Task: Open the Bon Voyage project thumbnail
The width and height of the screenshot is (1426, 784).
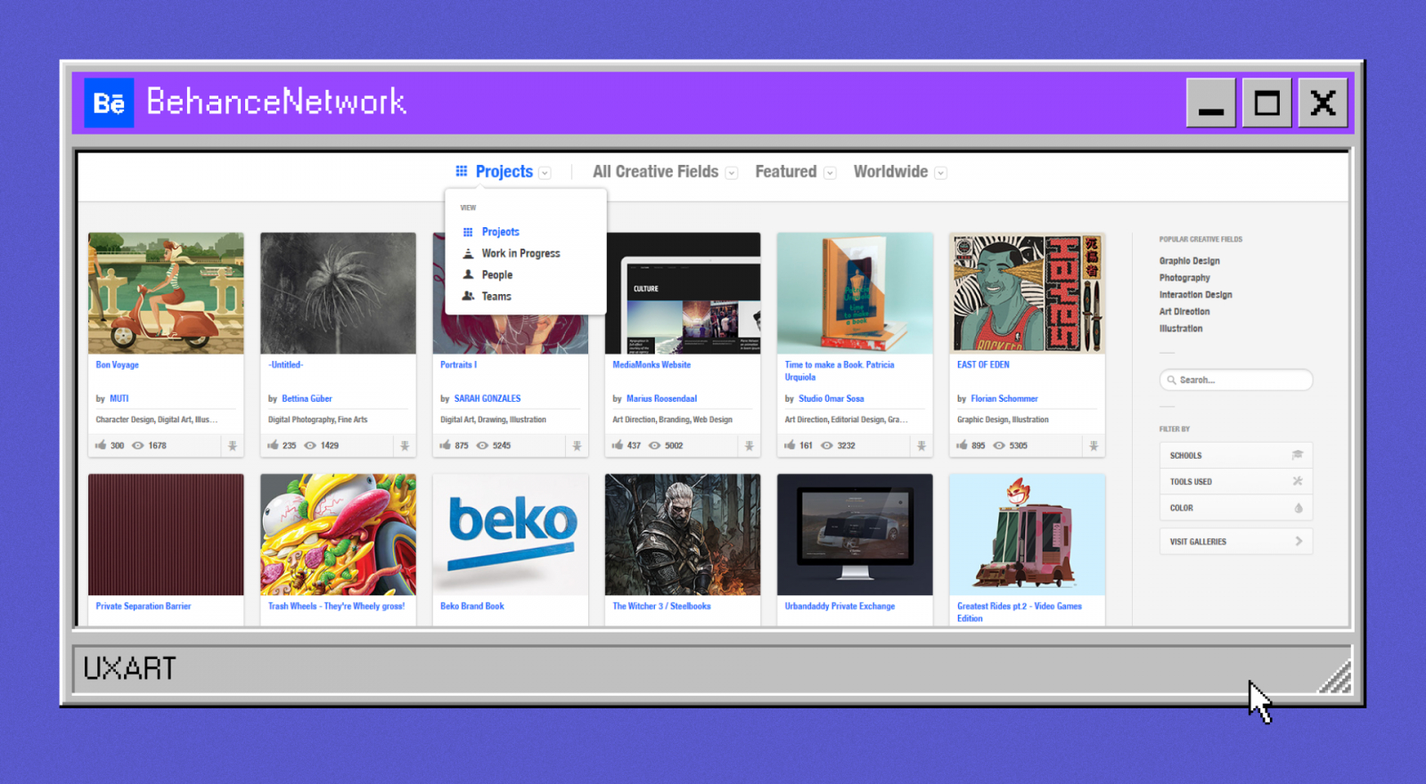Action: click(166, 293)
